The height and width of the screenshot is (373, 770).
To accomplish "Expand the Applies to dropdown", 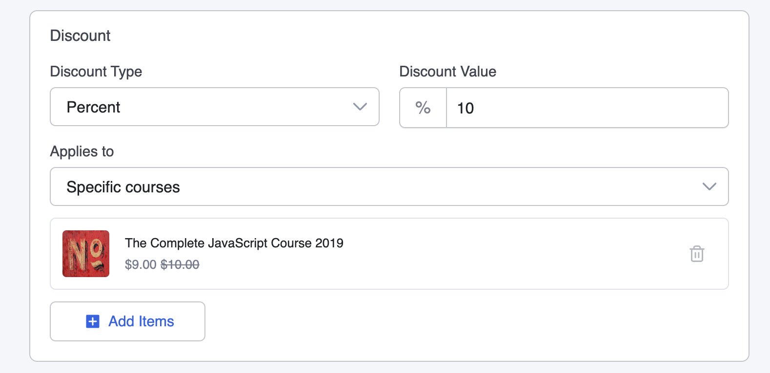I will pos(389,186).
